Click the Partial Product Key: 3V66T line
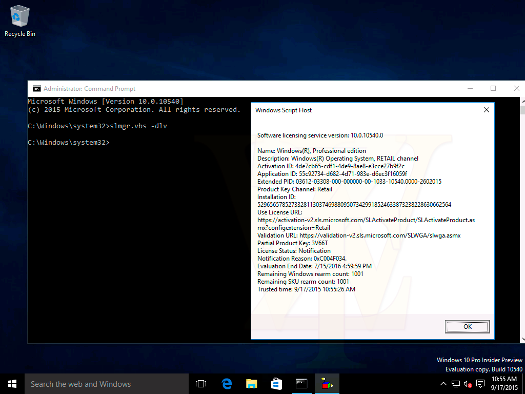Image resolution: width=525 pixels, height=394 pixels. pos(293,243)
